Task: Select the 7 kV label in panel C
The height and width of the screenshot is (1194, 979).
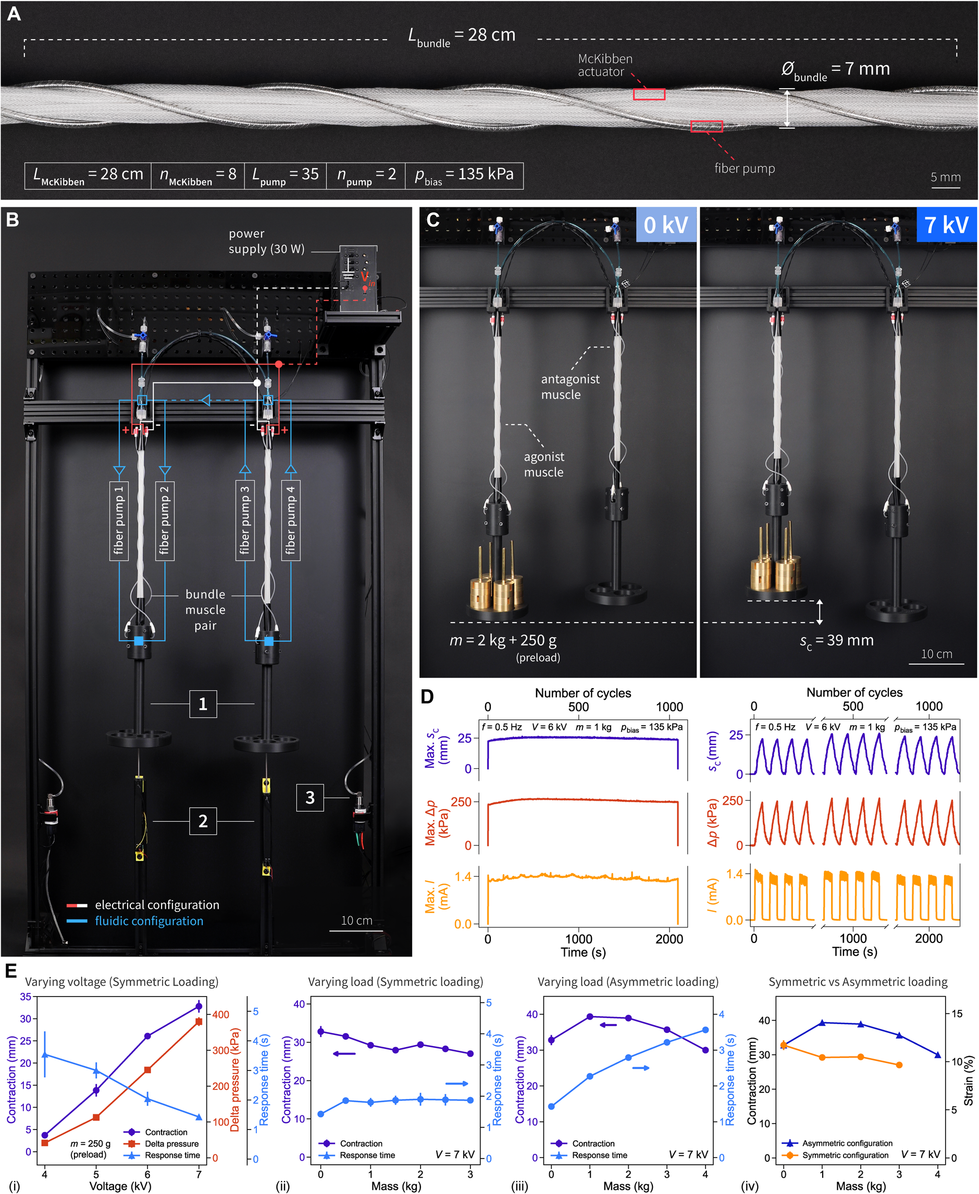Action: [946, 225]
